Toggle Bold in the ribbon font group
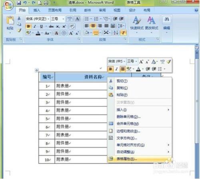Screen dimensions: 200x179 [x=28, y=26]
